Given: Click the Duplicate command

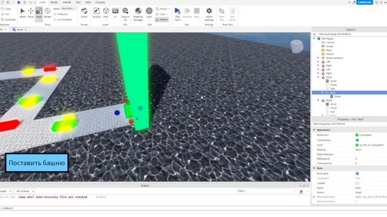Looking at the screenshot, I should [x=8, y=19].
